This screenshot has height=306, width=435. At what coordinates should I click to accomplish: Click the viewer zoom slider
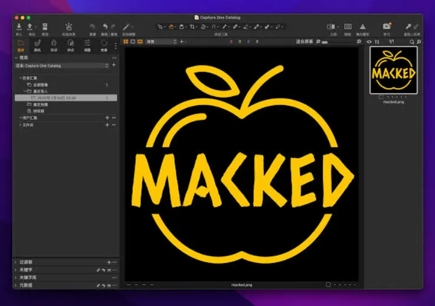pyautogui.click(x=325, y=42)
